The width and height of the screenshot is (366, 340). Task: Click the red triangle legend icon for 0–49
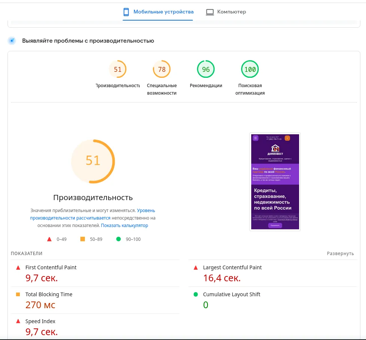(49, 239)
